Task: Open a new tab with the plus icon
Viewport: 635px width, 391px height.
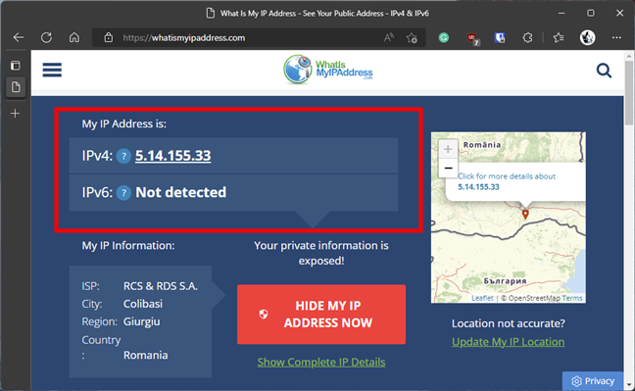Action: coord(15,114)
